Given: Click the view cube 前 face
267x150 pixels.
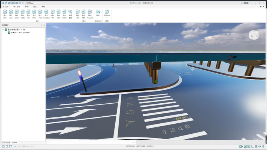Looking at the screenshot, I should click(x=252, y=36).
